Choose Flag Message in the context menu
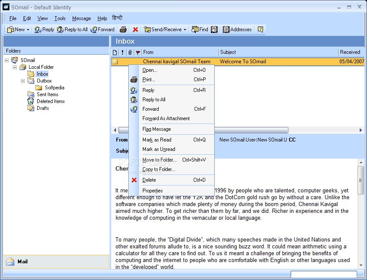This screenshot has width=367, height=280. click(x=172, y=129)
